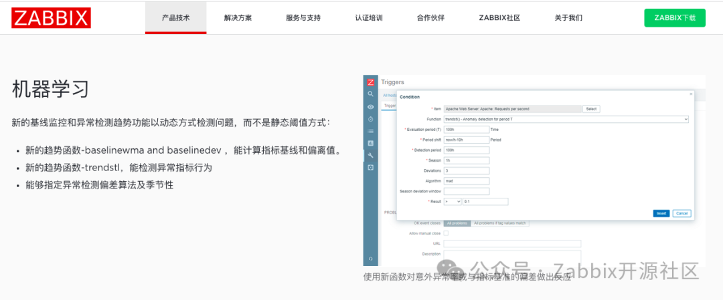Open Services via sidebar stopwatch icon
This screenshot has height=300, width=723.
click(x=370, y=119)
